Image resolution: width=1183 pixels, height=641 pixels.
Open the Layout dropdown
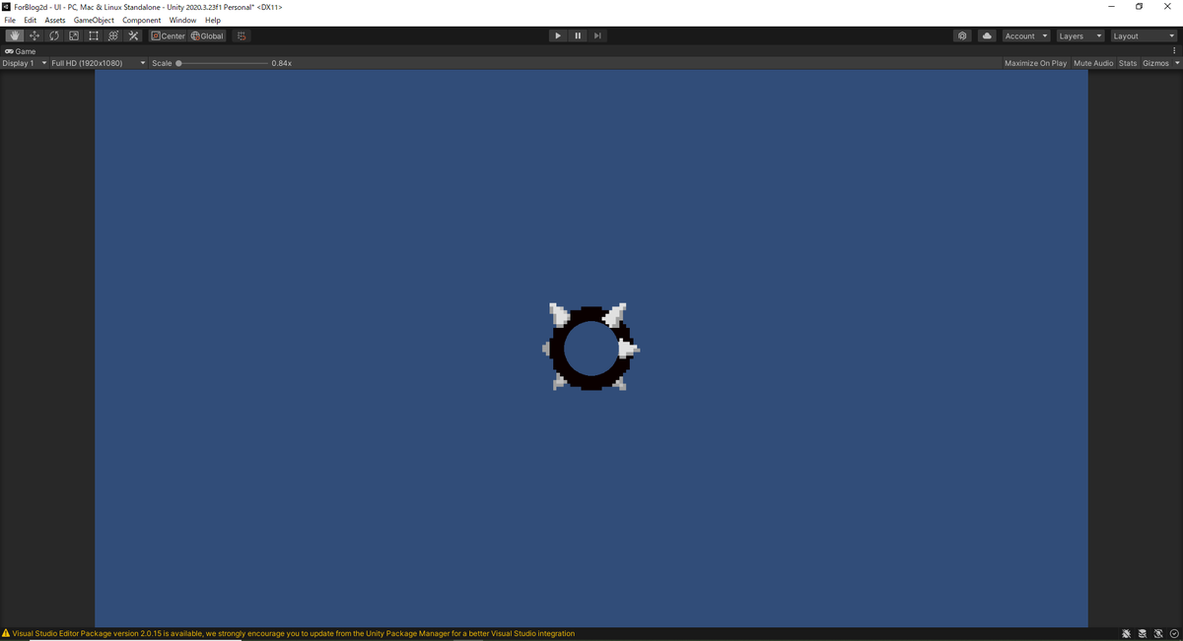pyautogui.click(x=1143, y=35)
